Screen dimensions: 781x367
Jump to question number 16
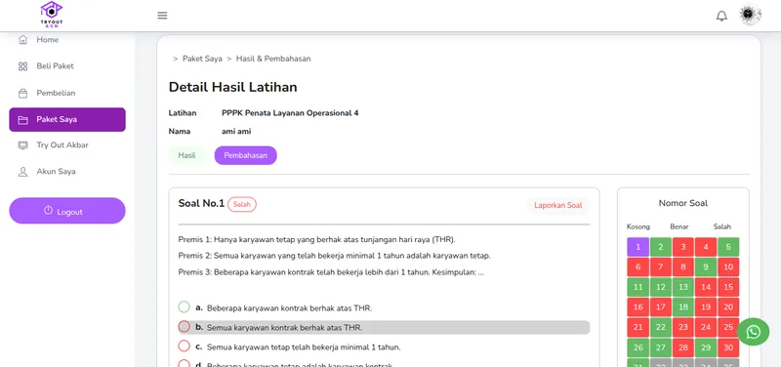pyautogui.click(x=638, y=307)
